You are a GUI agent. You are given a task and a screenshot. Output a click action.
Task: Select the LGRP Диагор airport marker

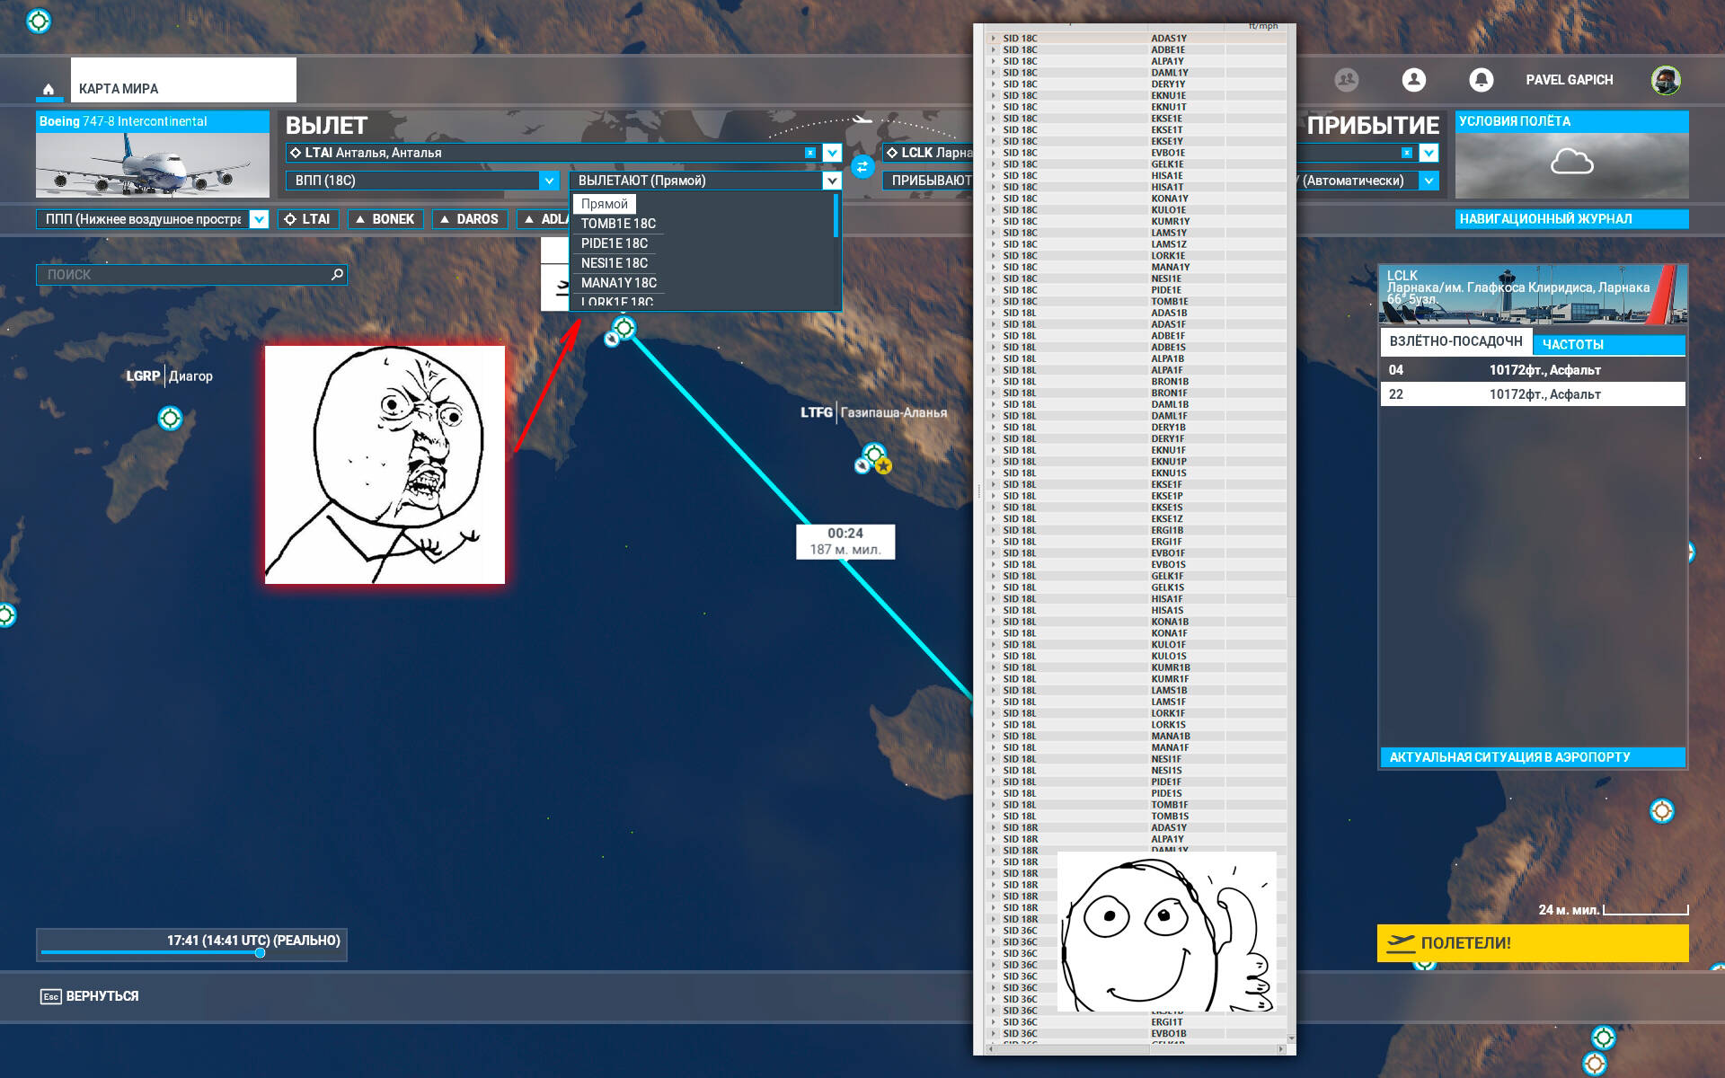tap(170, 418)
